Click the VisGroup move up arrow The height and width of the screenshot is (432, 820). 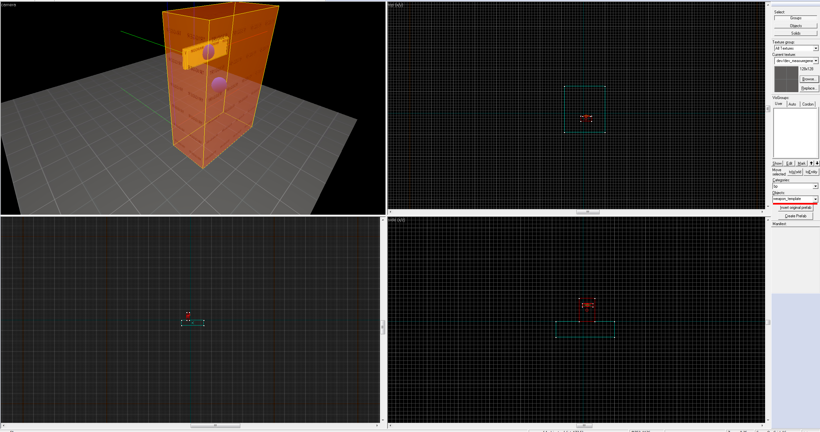[x=811, y=163]
